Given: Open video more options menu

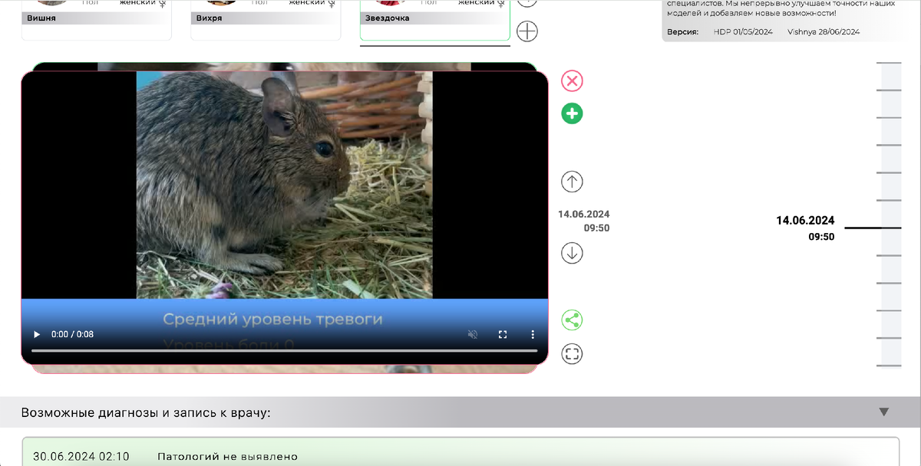Looking at the screenshot, I should (533, 335).
